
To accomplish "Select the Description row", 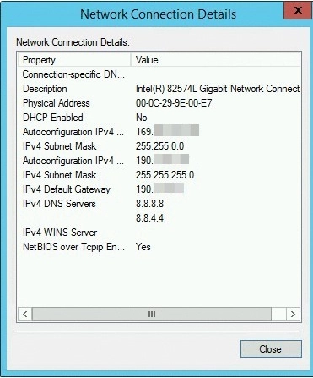I will pos(159,89).
